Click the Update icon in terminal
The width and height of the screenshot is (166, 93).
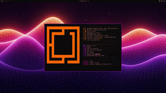coord(84,64)
